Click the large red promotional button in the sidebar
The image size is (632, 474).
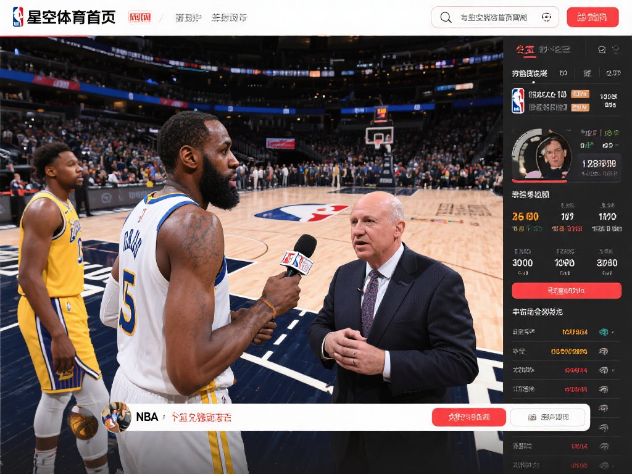566,290
